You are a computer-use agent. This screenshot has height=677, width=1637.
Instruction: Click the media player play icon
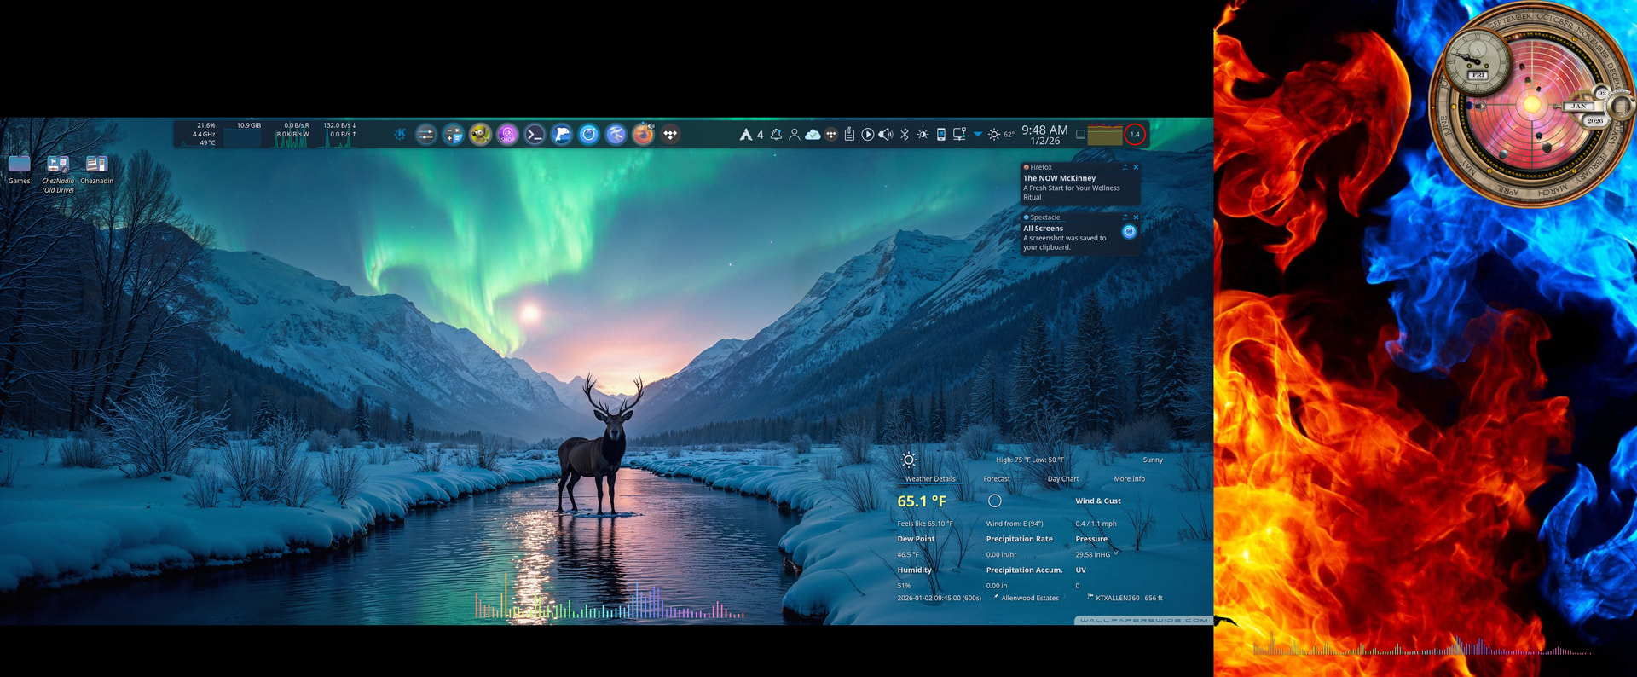pos(867,135)
